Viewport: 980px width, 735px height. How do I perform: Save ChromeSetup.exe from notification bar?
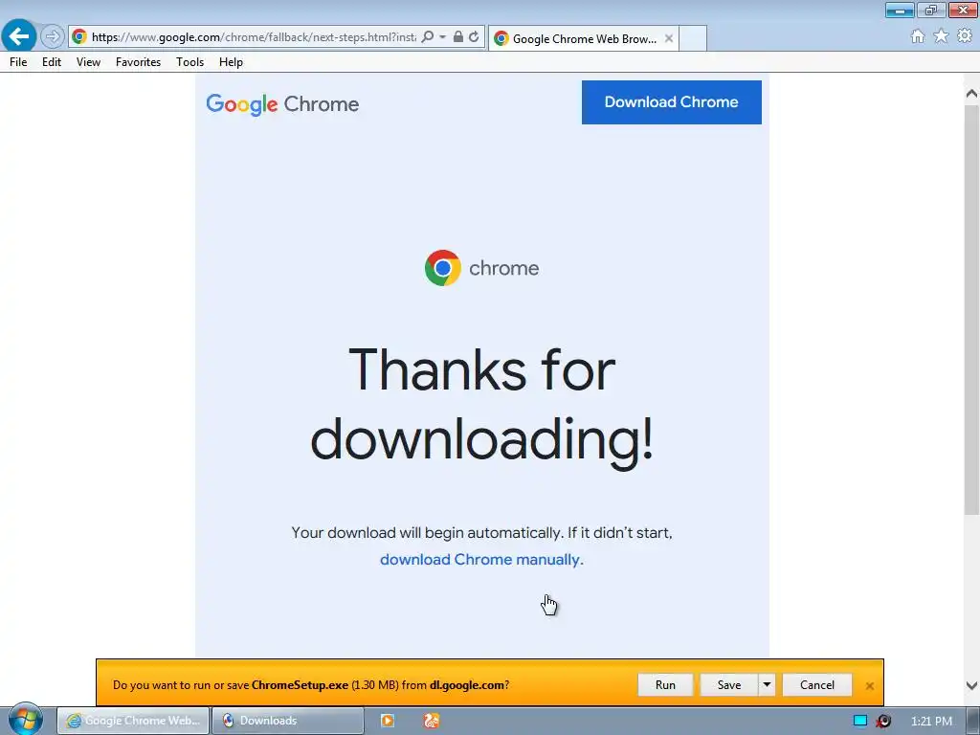pos(728,685)
